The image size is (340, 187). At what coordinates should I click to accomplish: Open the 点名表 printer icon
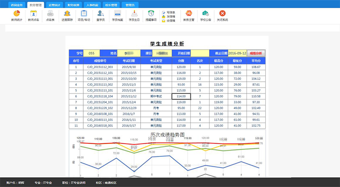click(50, 14)
